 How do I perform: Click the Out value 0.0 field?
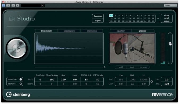pyautogui.click(x=167, y=80)
